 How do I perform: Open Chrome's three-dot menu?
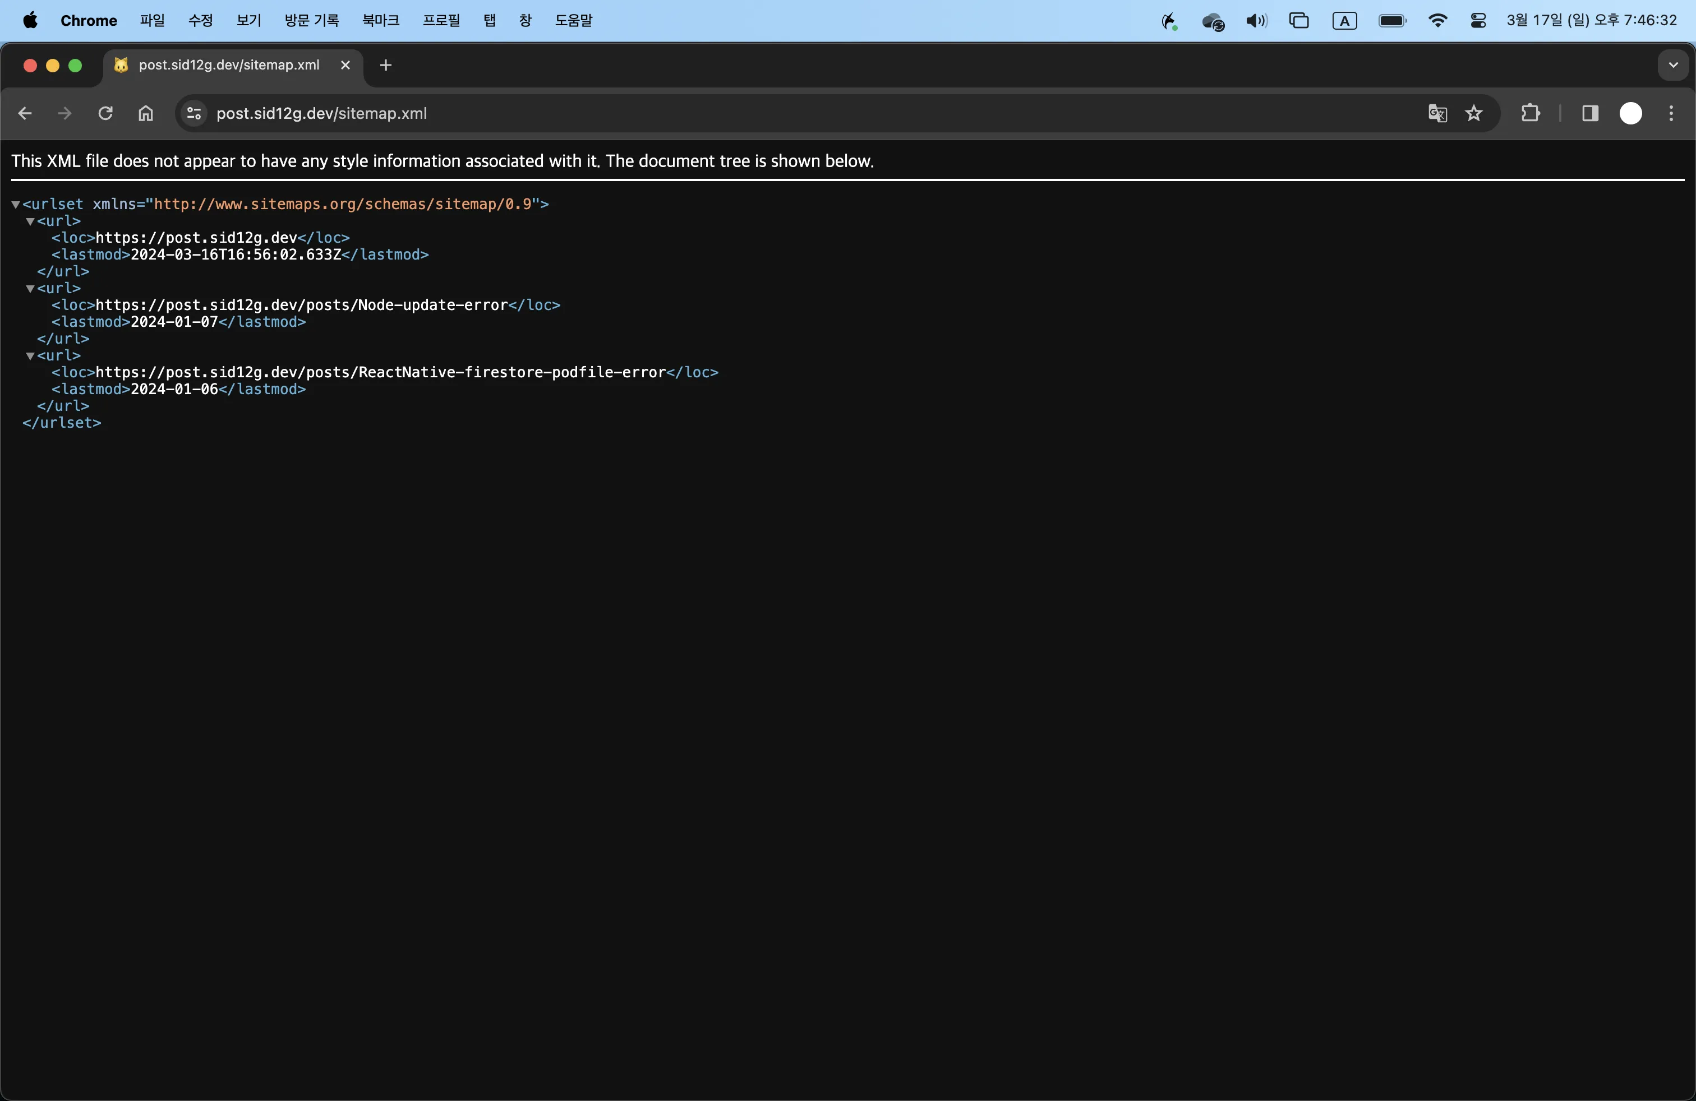pos(1670,113)
